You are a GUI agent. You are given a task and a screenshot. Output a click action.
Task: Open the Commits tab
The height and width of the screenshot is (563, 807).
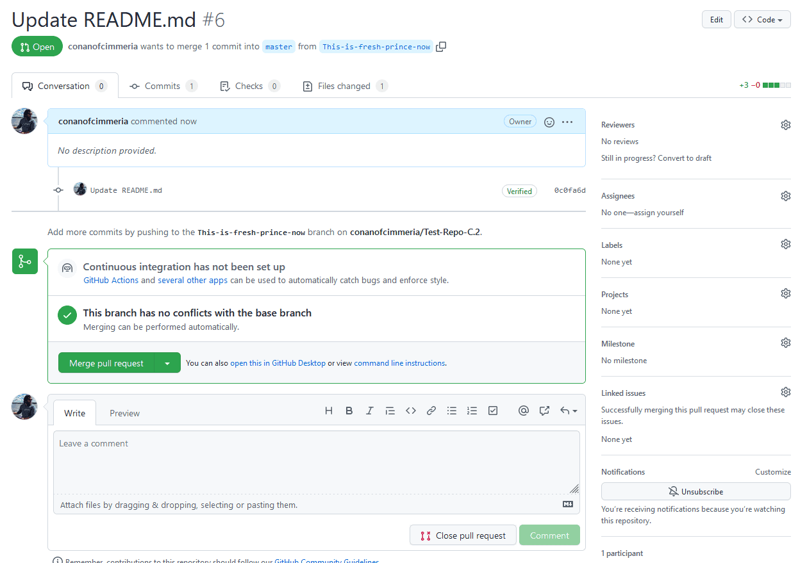tap(163, 86)
